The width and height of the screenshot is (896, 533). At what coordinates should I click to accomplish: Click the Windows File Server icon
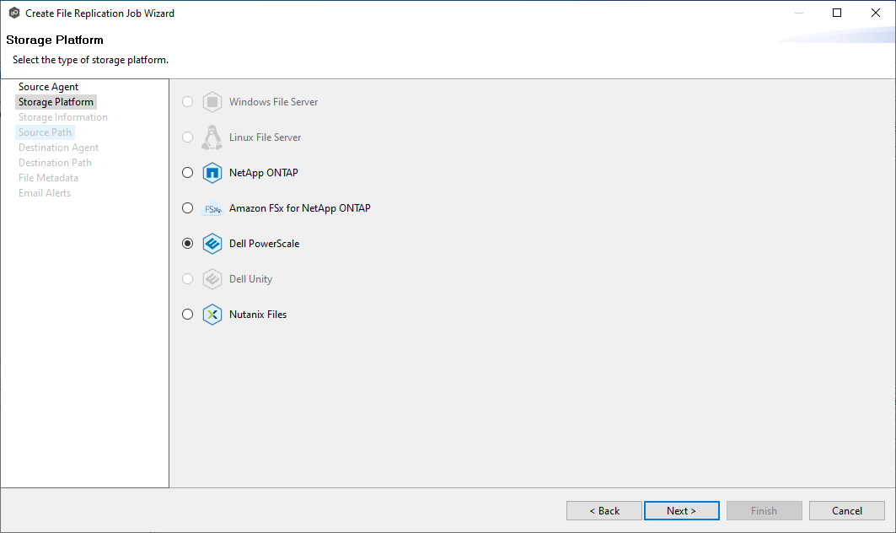(x=212, y=101)
